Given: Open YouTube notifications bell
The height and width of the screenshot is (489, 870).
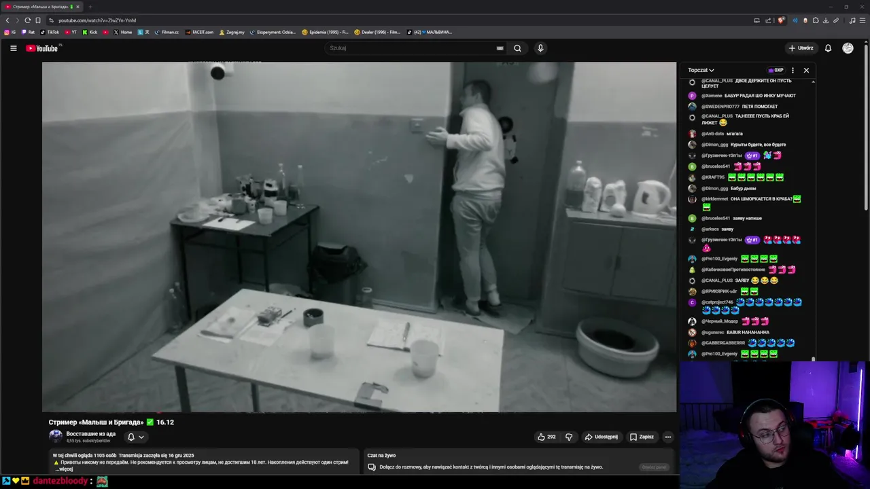Looking at the screenshot, I should [x=828, y=48].
